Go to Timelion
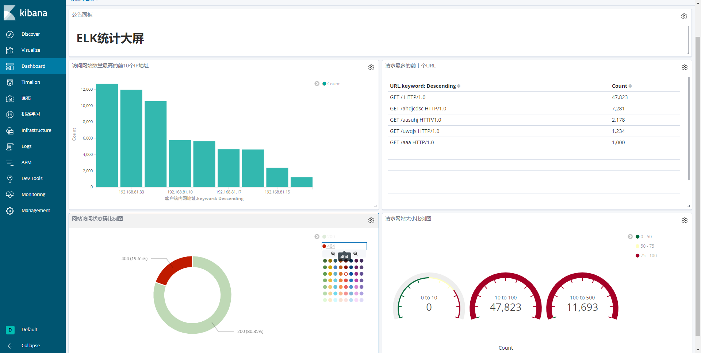701x353 pixels. tap(31, 82)
